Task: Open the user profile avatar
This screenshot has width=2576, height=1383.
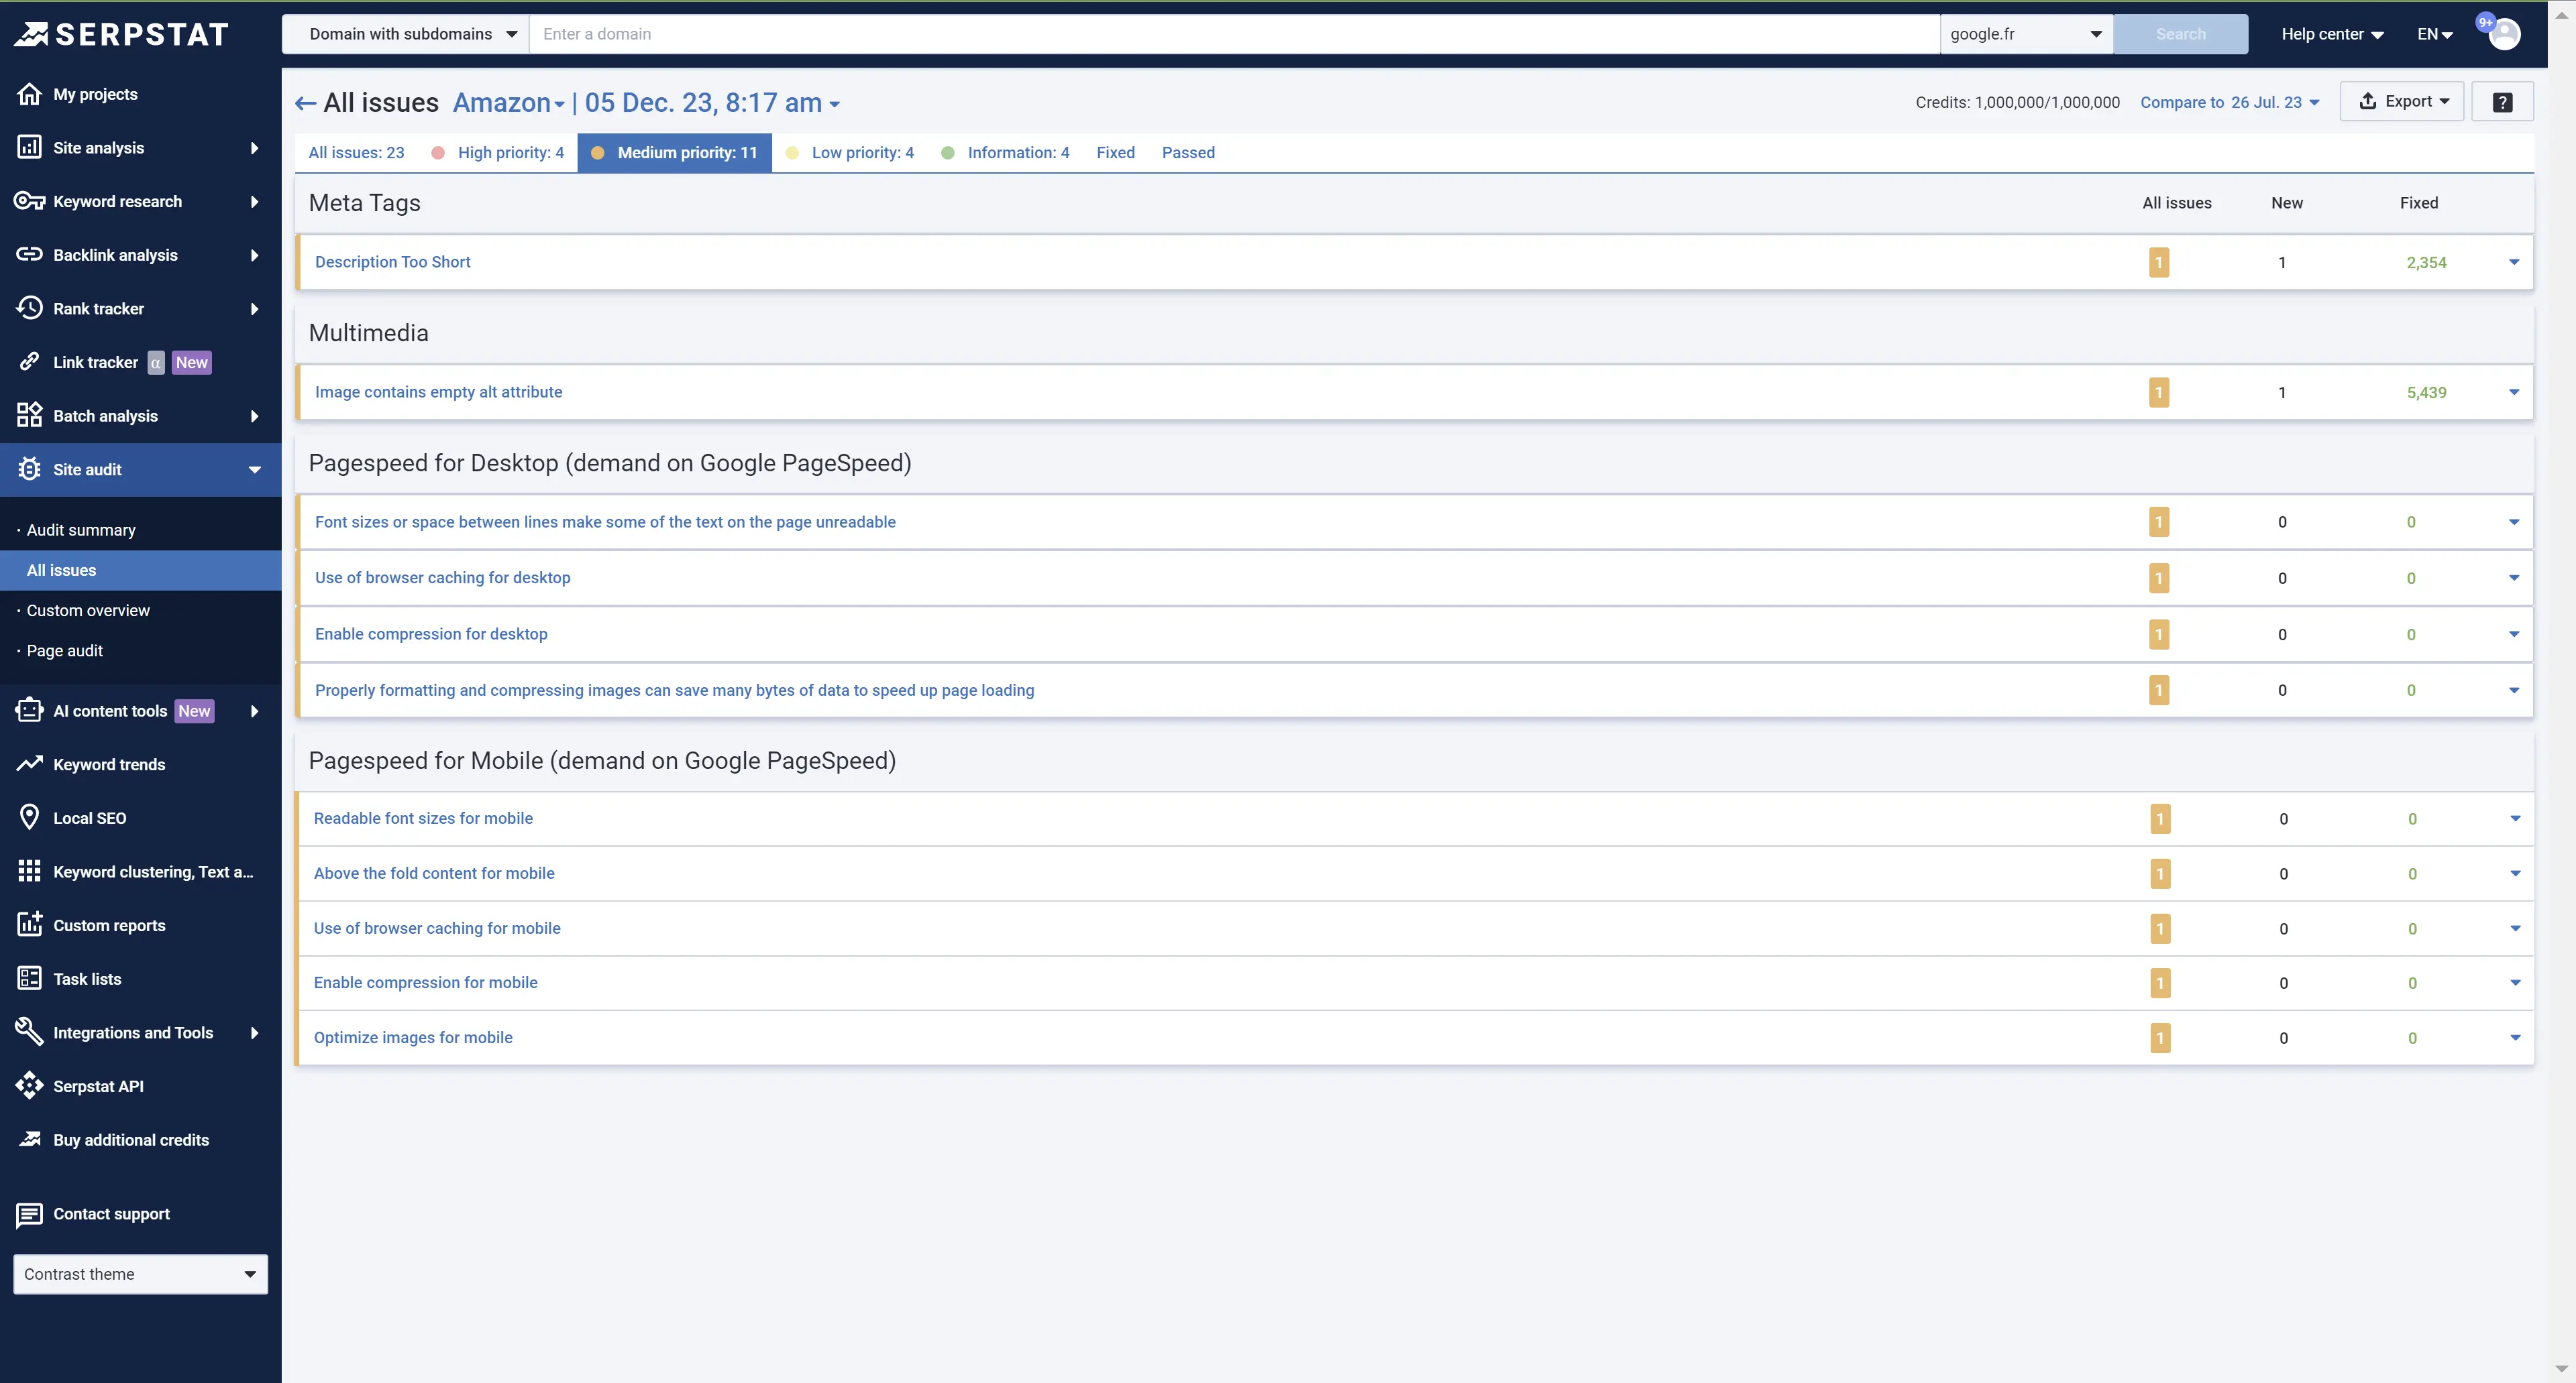Action: [2503, 34]
